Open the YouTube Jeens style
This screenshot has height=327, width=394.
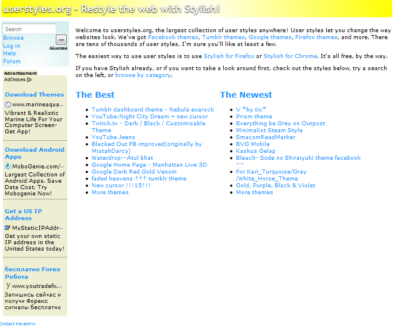pos(113,137)
